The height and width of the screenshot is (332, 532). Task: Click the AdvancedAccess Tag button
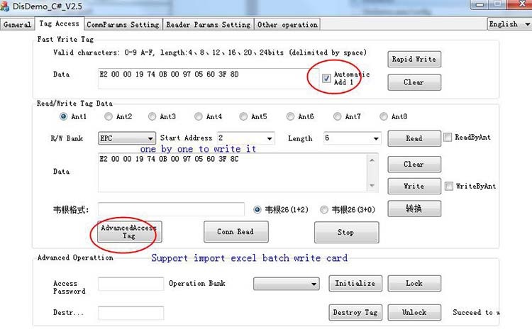129,232
